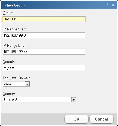Focus the Group field containing DocTest

[x=44, y=19]
